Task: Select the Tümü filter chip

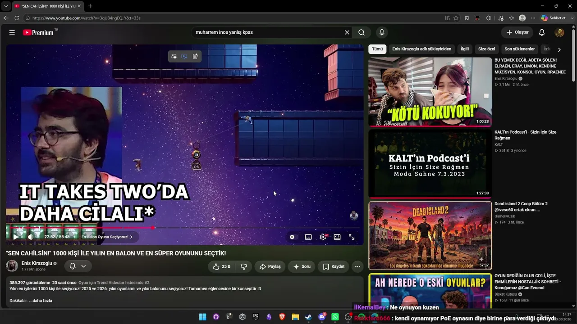Action: 377,49
